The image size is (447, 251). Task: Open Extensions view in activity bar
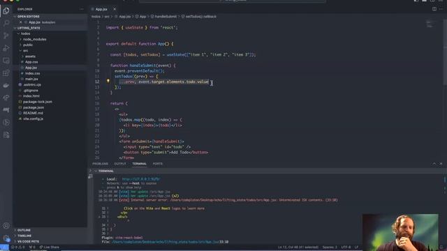tap(6, 73)
